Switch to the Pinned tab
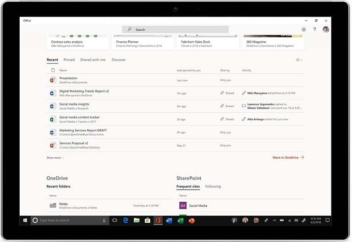Viewport: 352px width, 242px height. [x=69, y=60]
